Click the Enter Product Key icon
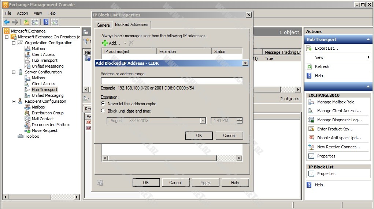This screenshot has height=209, width=374. [x=311, y=129]
